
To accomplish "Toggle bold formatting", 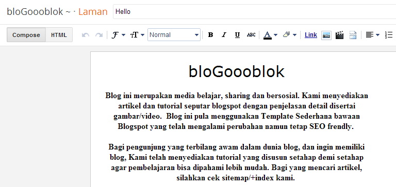I will [210, 35].
